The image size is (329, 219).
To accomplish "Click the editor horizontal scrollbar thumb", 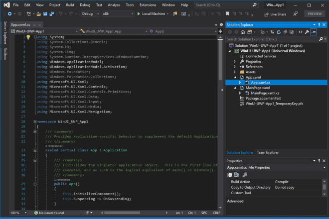I will coord(122,213).
